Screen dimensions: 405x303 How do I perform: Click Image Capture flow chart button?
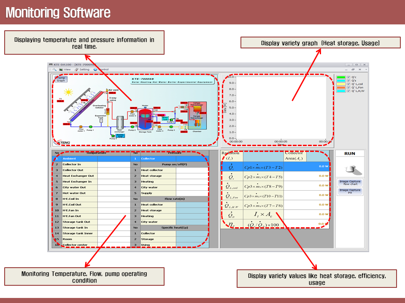pyautogui.click(x=350, y=183)
